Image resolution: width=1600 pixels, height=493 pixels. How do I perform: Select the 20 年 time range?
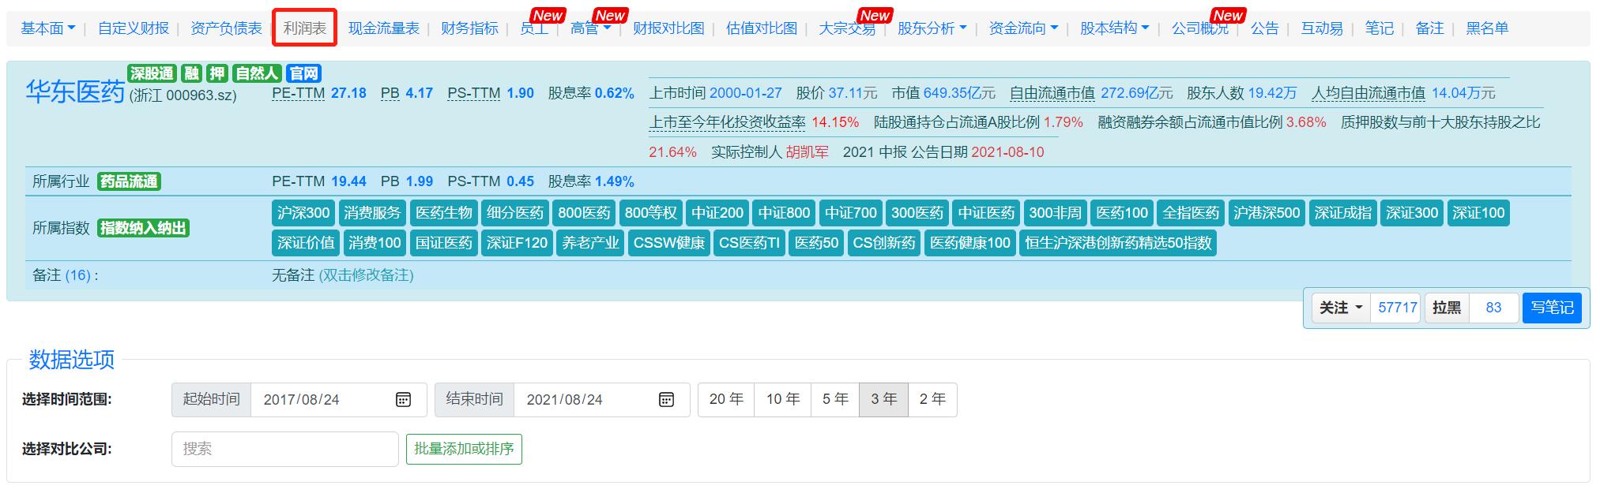726,400
